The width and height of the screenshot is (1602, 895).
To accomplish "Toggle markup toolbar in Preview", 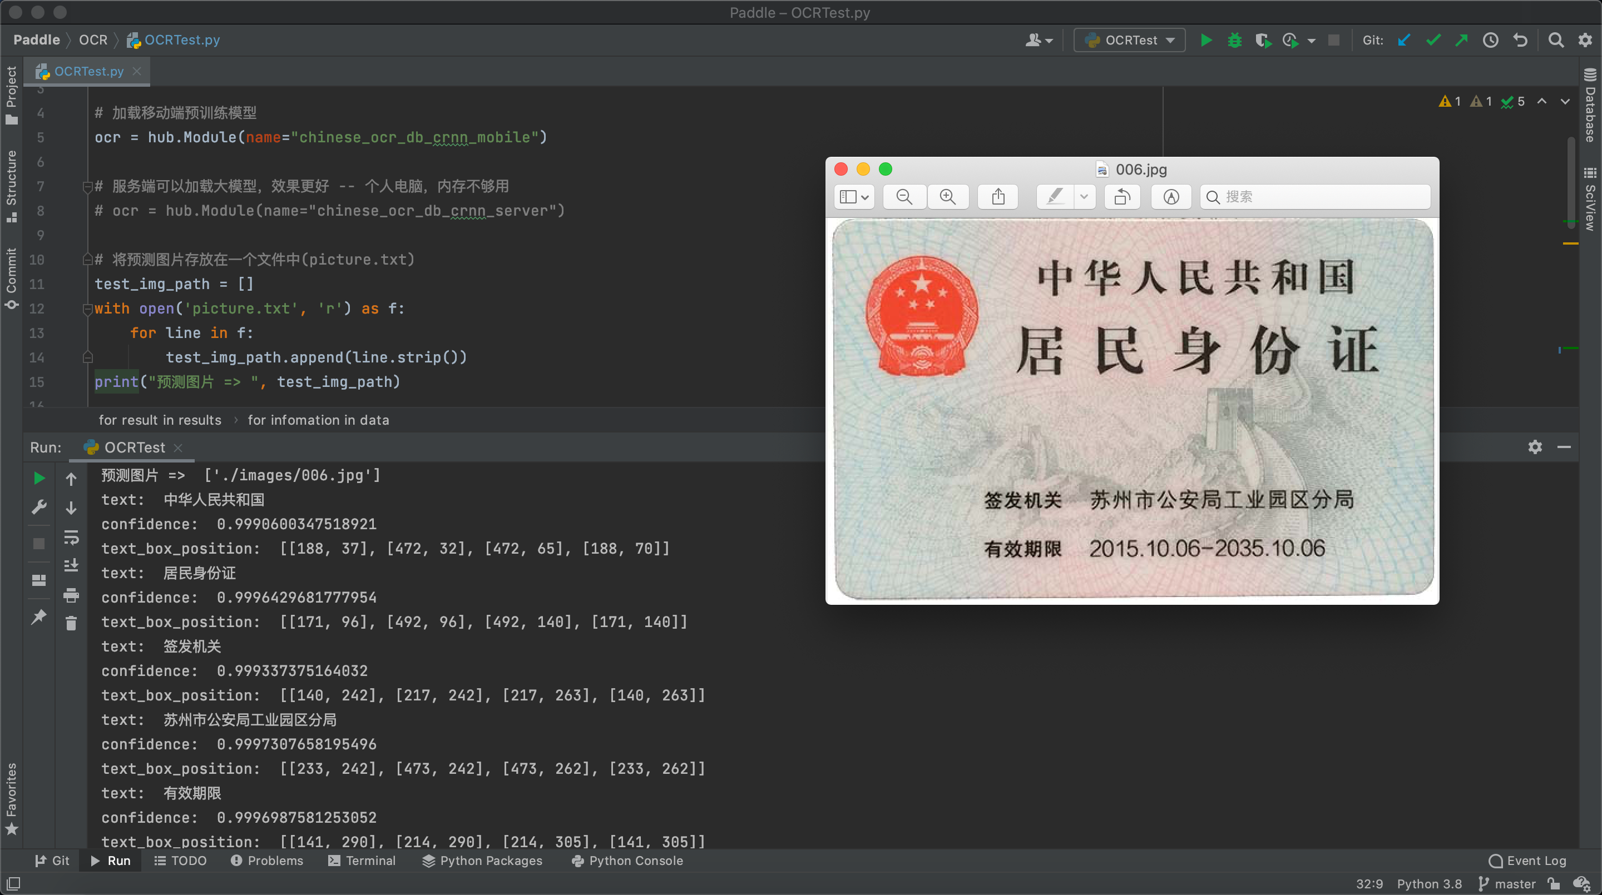I will (1171, 197).
